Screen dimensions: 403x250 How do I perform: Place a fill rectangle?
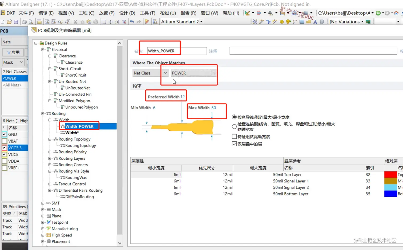pyautogui.click(x=302, y=22)
